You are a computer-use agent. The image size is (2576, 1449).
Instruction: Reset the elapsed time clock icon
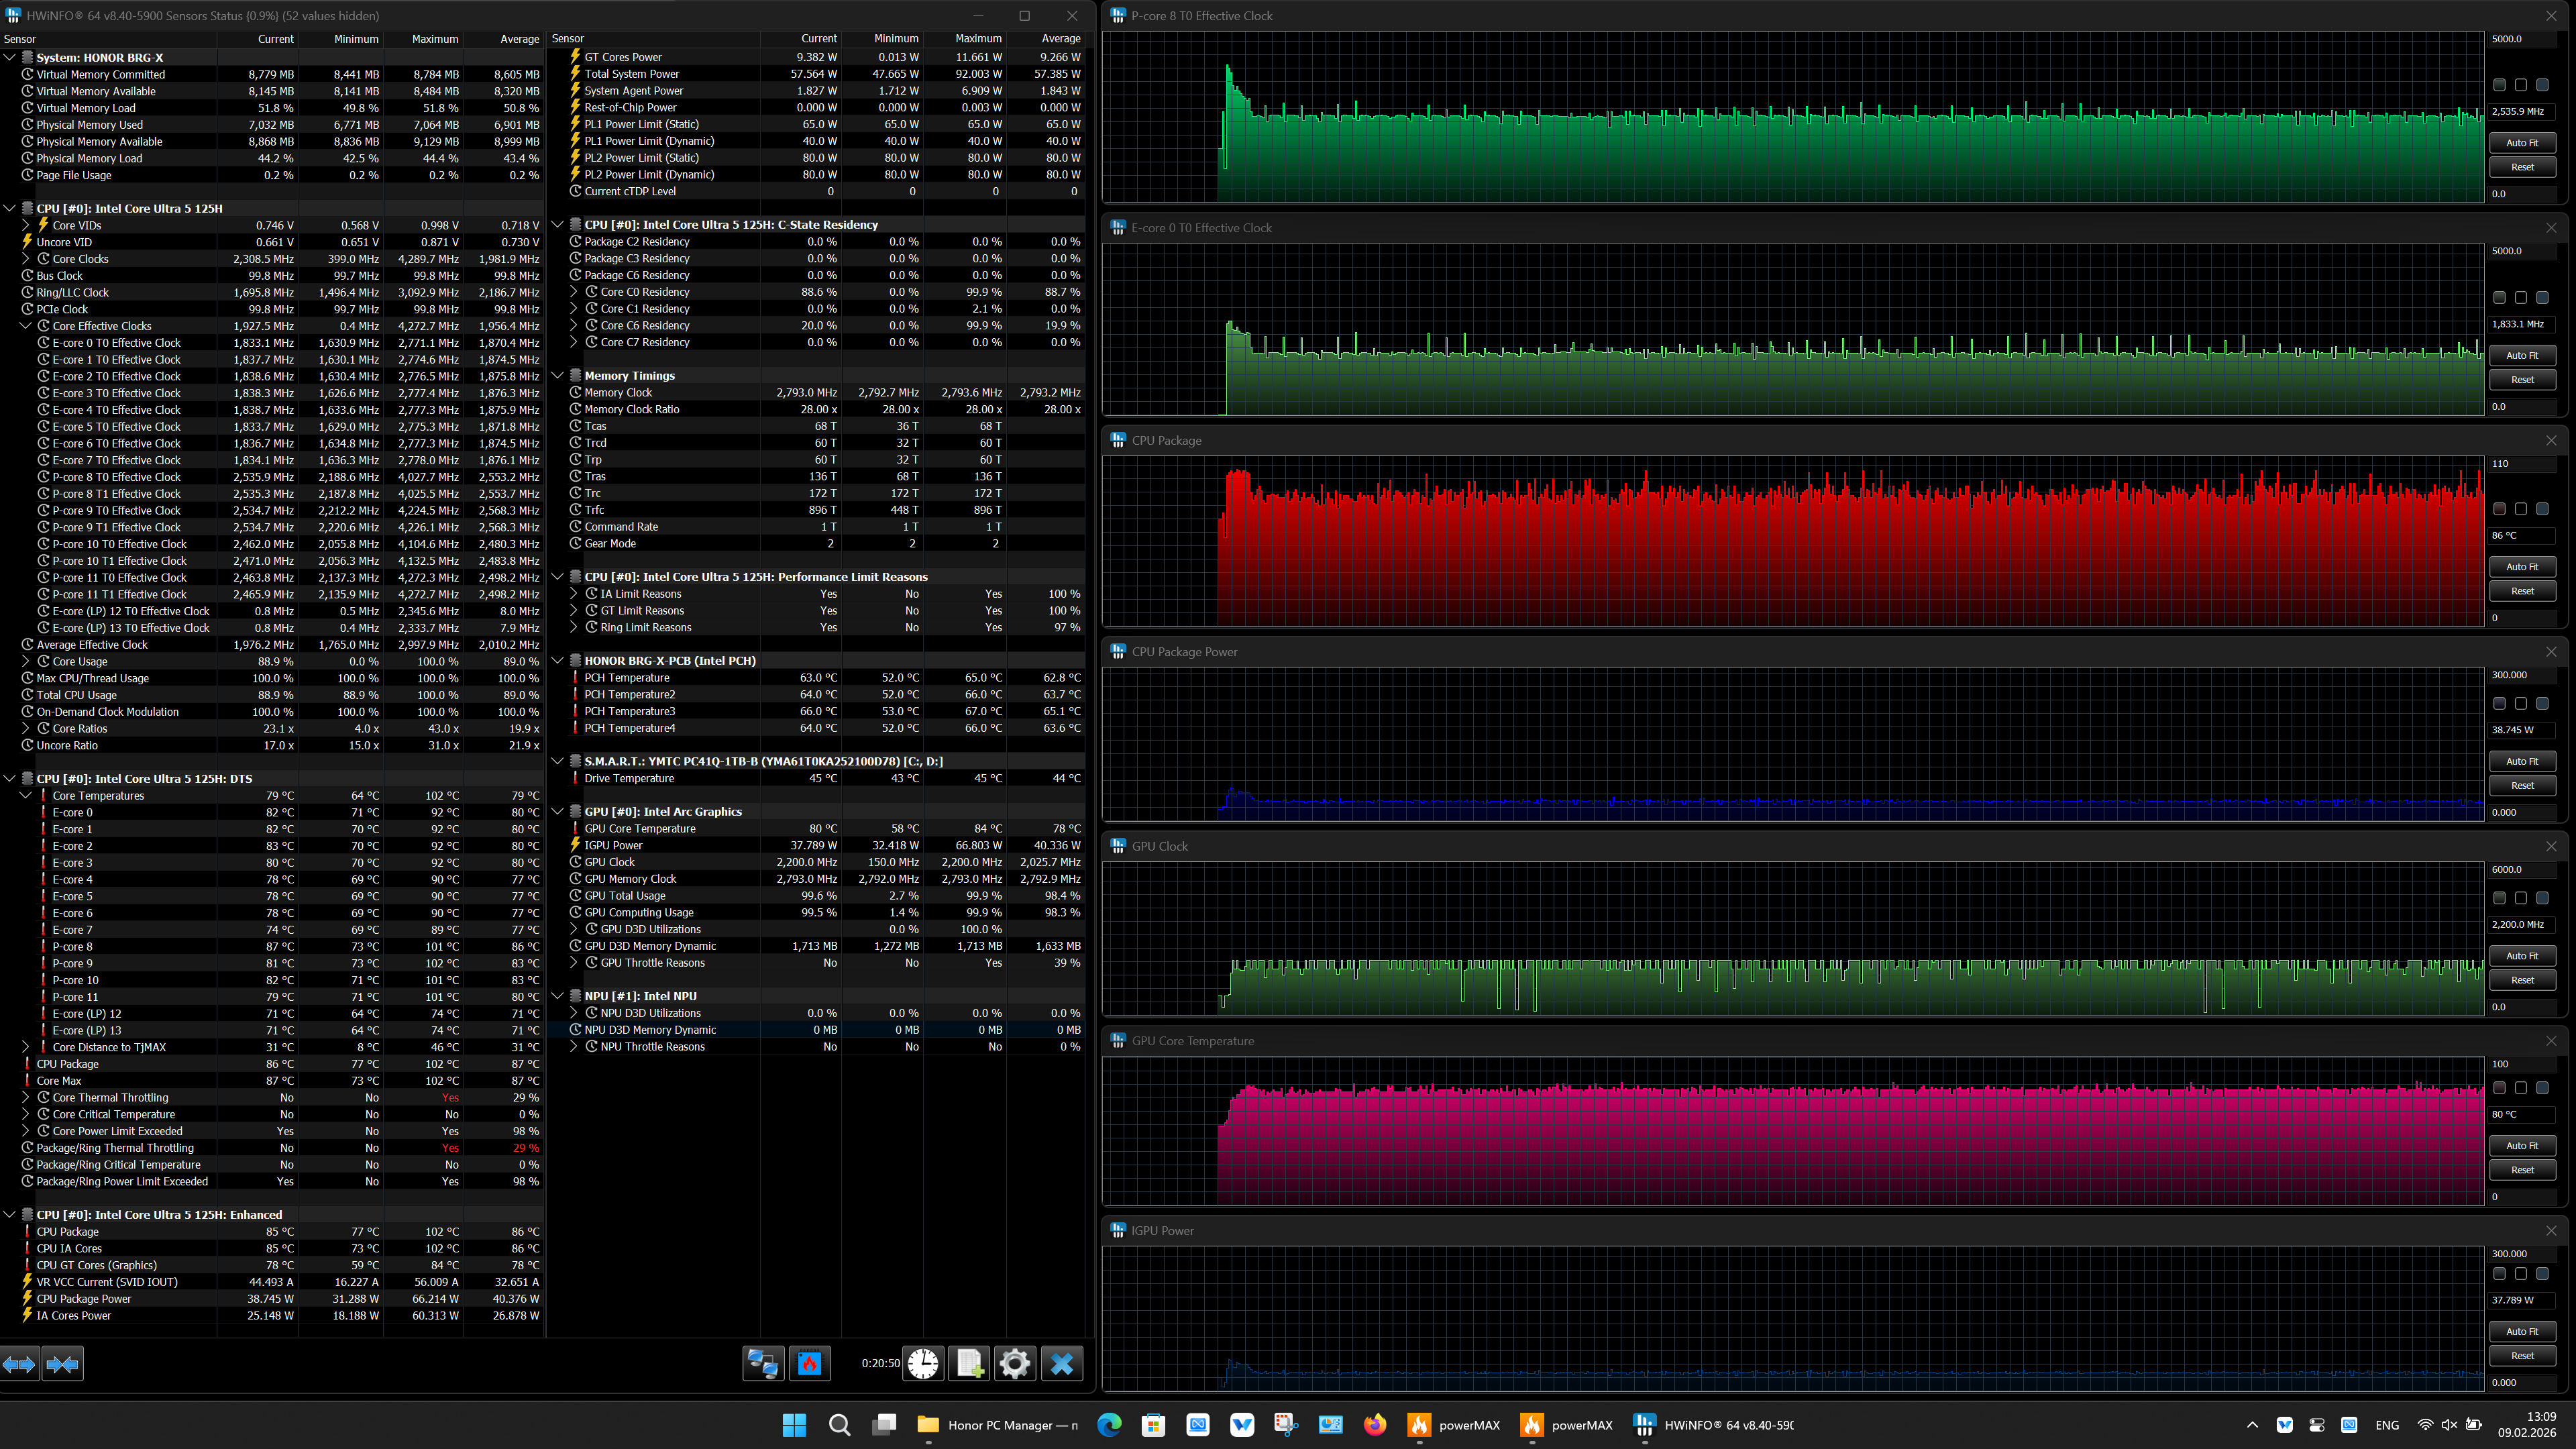pos(923,1363)
